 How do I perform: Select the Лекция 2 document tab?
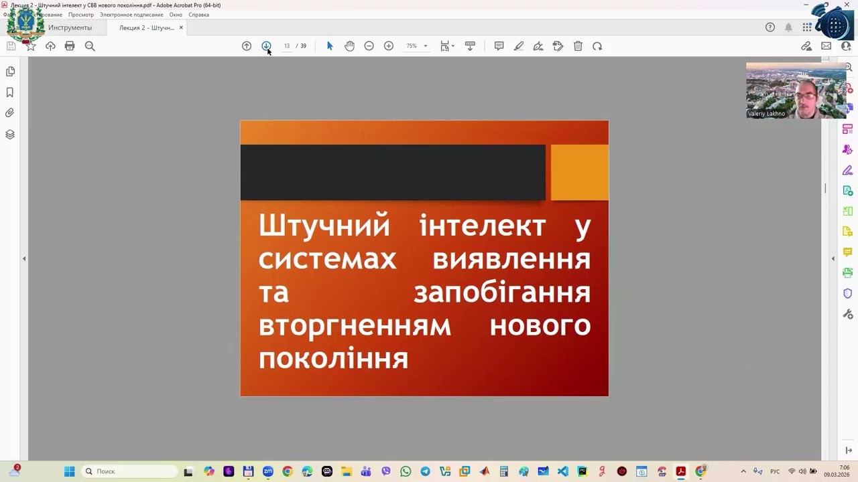pyautogui.click(x=147, y=27)
